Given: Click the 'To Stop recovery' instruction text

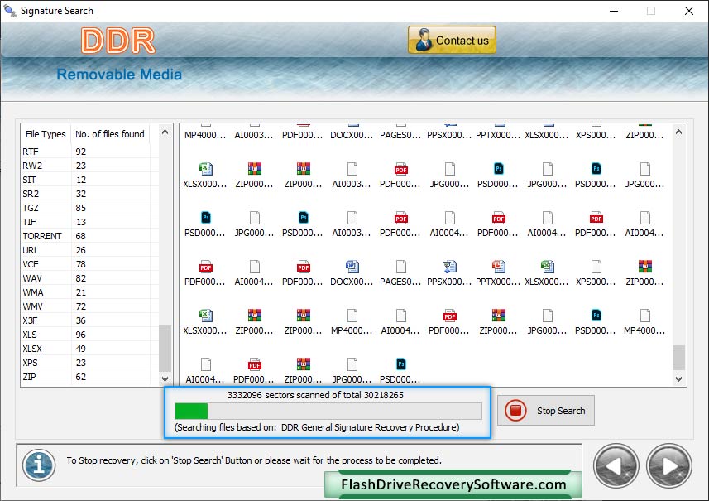Looking at the screenshot, I should pos(254,460).
